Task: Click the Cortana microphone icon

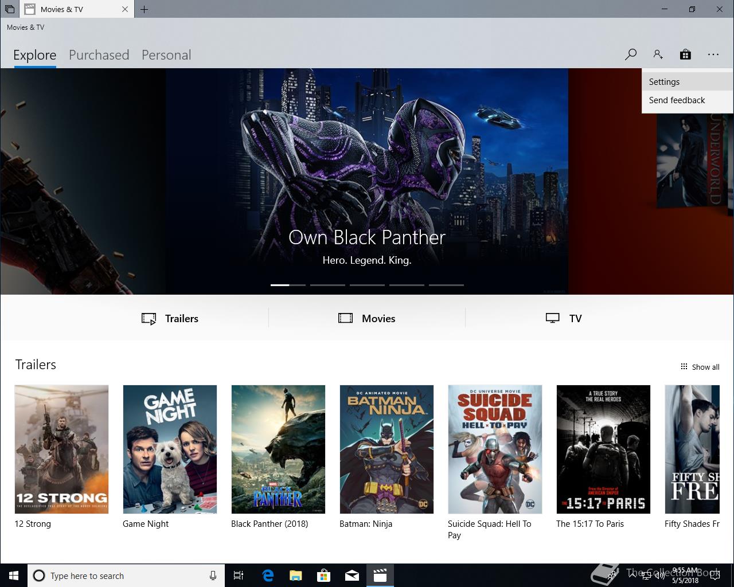Action: (x=213, y=576)
